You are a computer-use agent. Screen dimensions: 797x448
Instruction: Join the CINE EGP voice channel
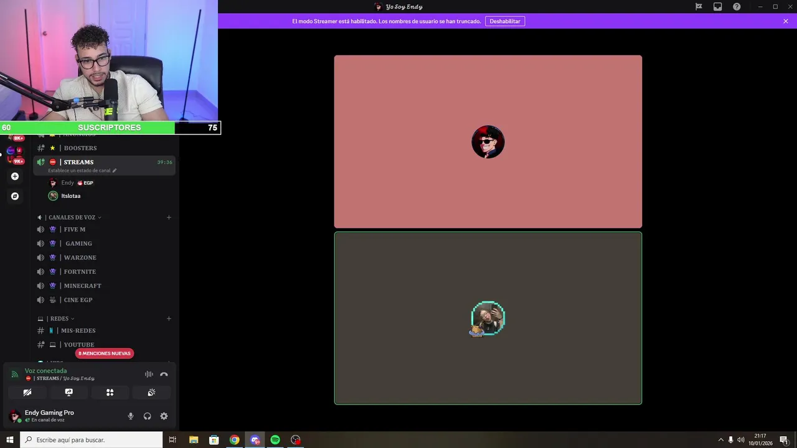(x=104, y=300)
